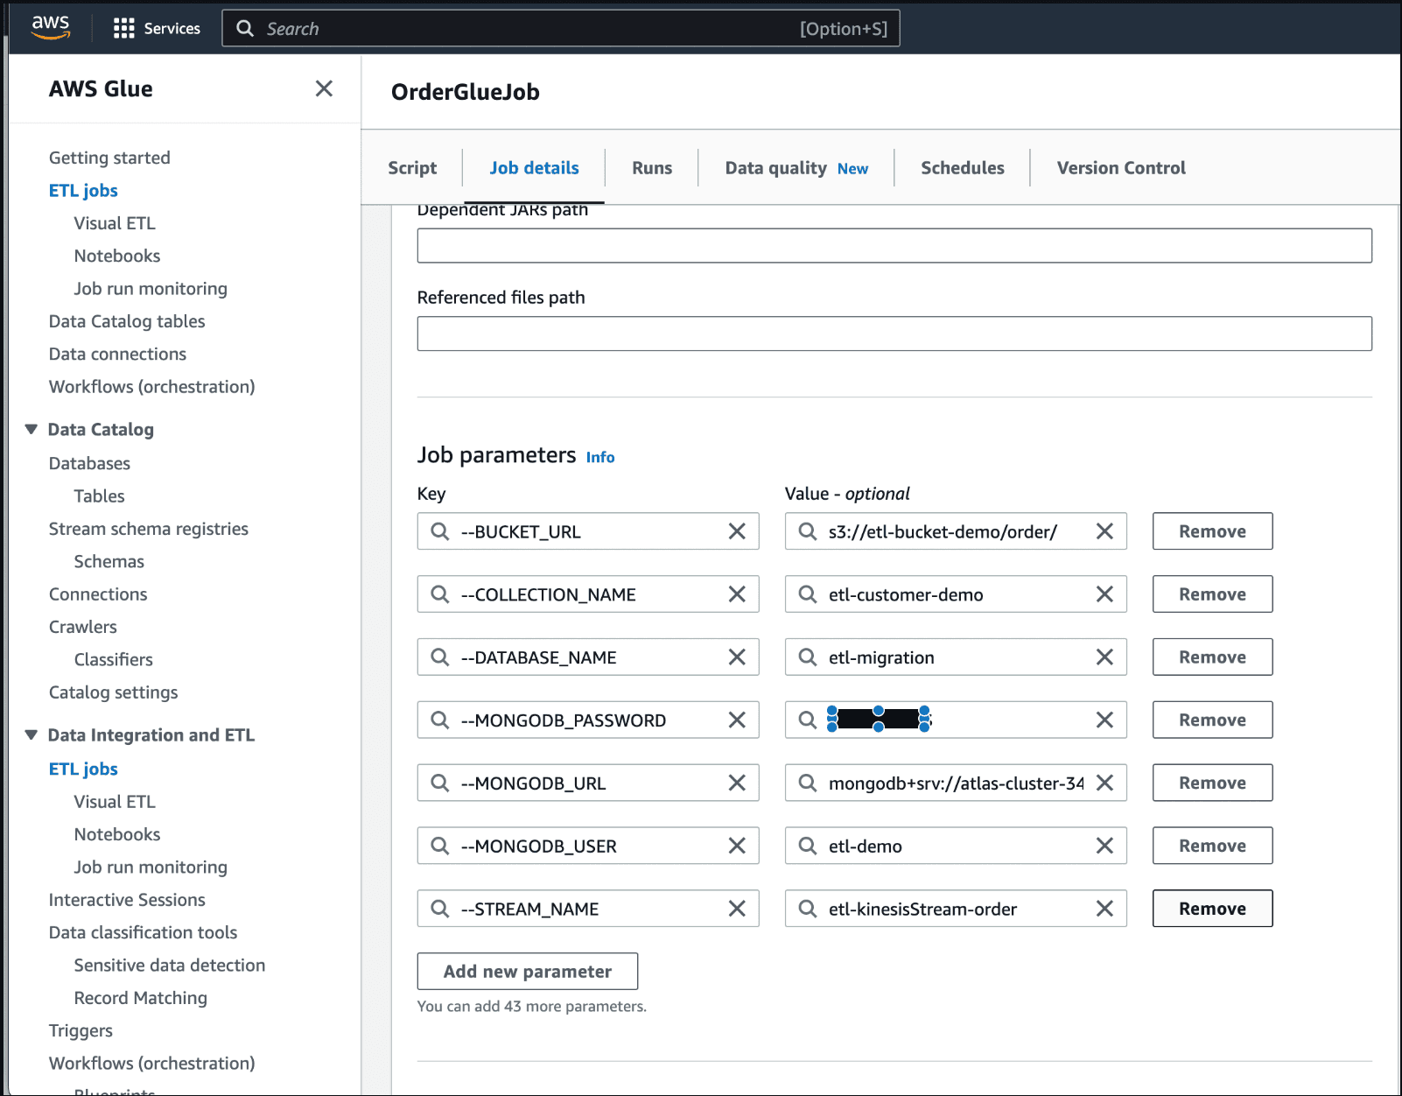Collapse the Data Integration and ETL section

[x=32, y=734]
